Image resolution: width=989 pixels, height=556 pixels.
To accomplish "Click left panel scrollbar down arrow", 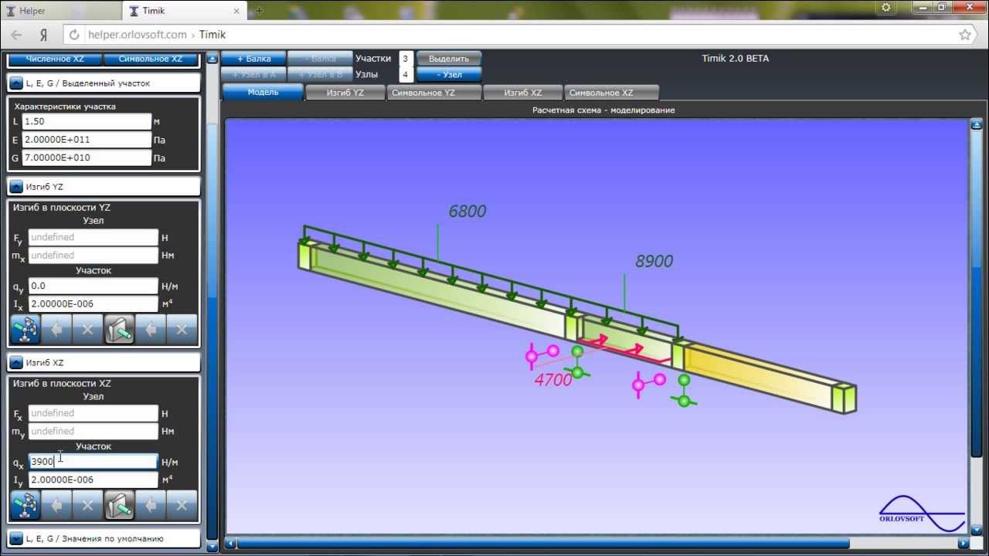I will click(213, 546).
